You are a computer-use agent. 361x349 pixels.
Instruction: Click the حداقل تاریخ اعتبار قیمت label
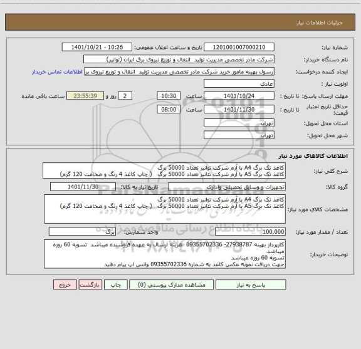(x=327, y=110)
